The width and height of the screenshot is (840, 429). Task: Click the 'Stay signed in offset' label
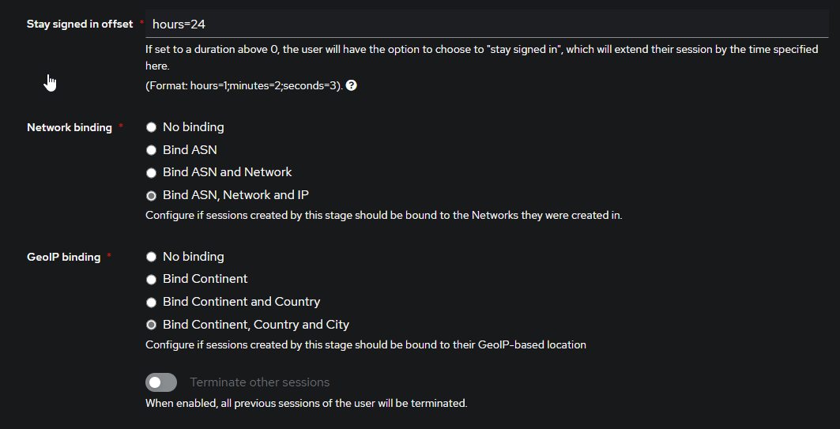click(80, 24)
